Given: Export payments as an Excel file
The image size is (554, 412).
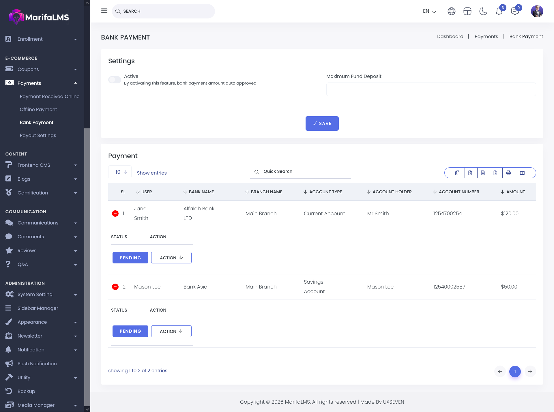Looking at the screenshot, I should 470,173.
